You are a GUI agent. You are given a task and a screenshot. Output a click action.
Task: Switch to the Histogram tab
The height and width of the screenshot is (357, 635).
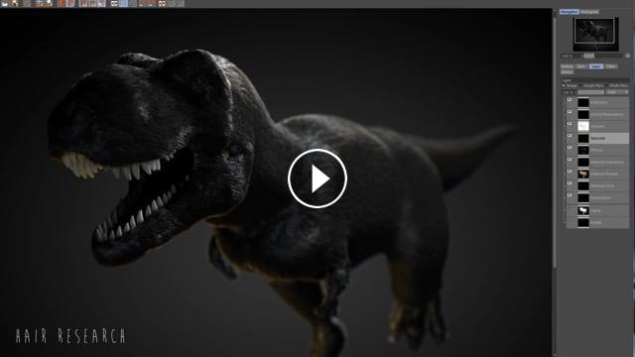[589, 12]
